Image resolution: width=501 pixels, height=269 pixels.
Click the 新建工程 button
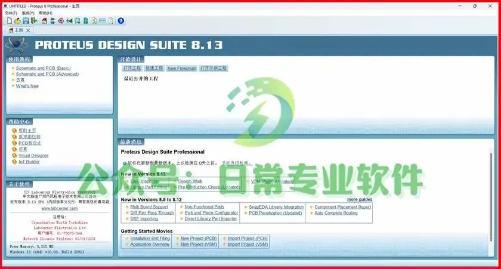tap(154, 69)
